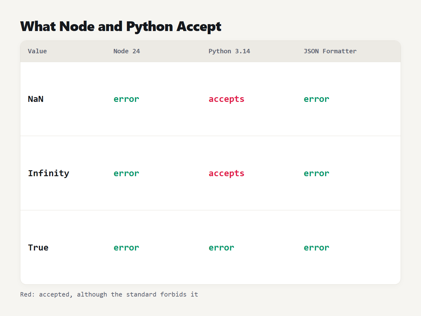Click red accepts cell in NaN row
421x316 pixels.
[x=226, y=99]
